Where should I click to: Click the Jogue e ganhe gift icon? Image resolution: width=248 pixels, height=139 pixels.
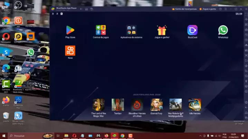162,30
